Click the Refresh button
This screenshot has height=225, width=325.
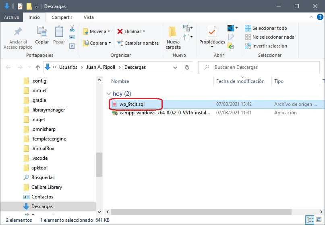[x=187, y=67]
